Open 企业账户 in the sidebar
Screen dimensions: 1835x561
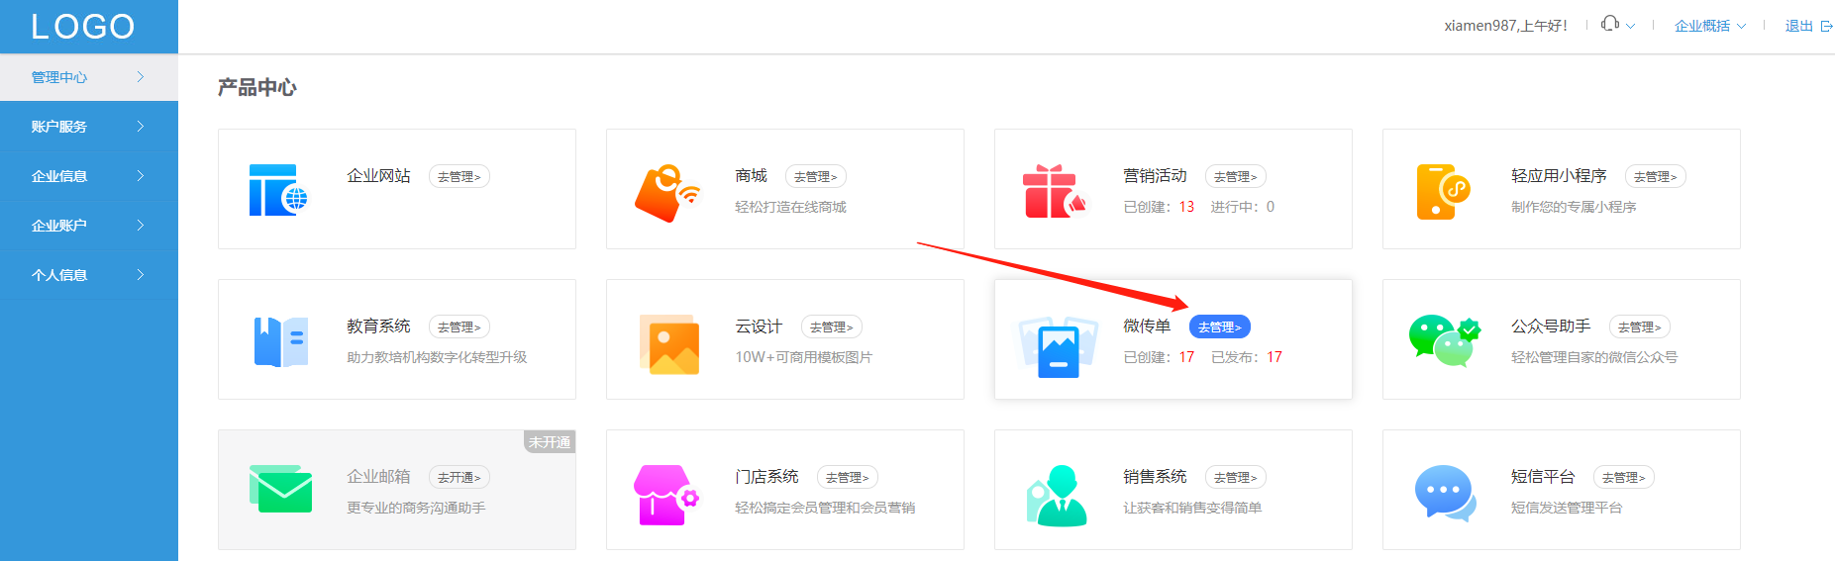(88, 226)
